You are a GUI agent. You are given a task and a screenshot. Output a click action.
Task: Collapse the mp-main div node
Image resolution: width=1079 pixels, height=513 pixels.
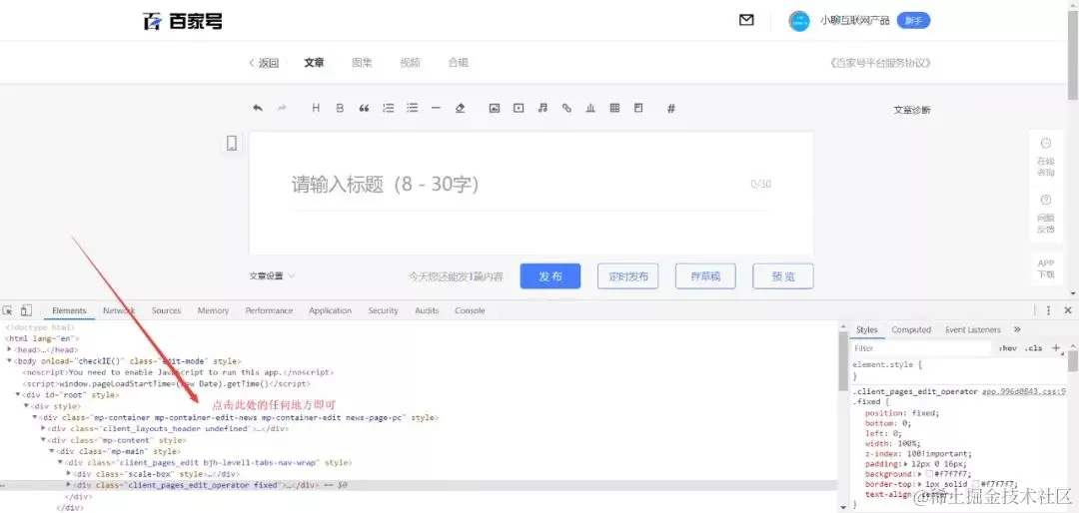52,451
